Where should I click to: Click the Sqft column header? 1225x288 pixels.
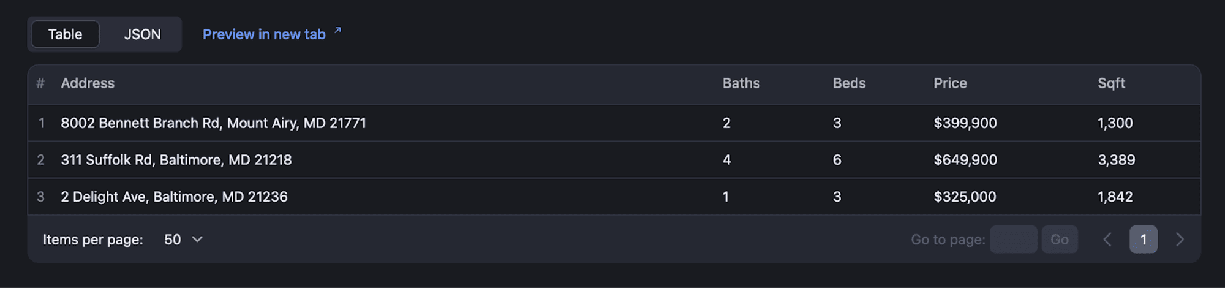(x=1111, y=83)
